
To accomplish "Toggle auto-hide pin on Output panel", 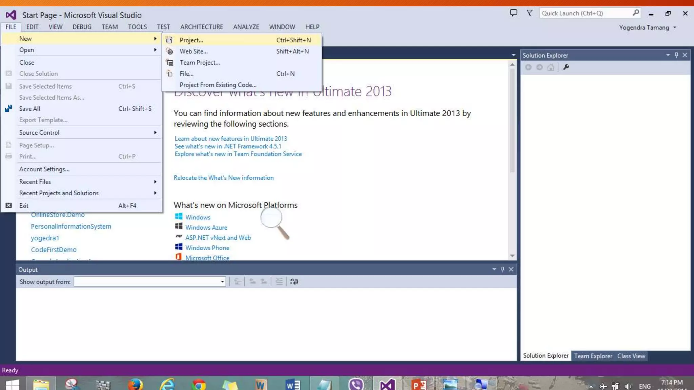I will point(503,269).
